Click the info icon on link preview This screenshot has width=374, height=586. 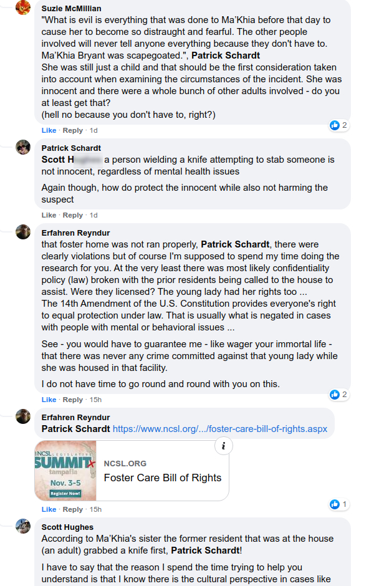[223, 445]
